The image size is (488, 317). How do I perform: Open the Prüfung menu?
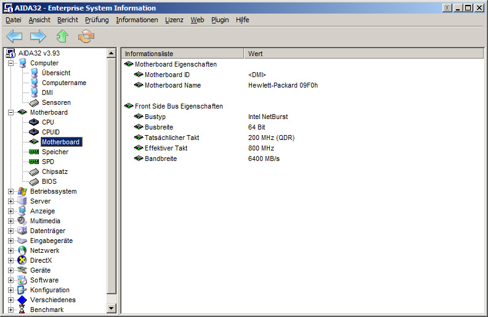[x=97, y=20]
